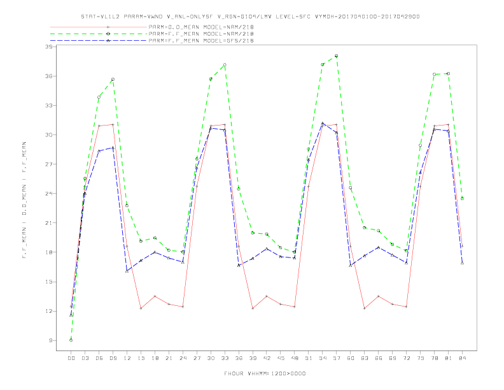Viewport: 504px width, 390px height.
Task: Click x-axis forecast hour label 51
Action: [309, 358]
